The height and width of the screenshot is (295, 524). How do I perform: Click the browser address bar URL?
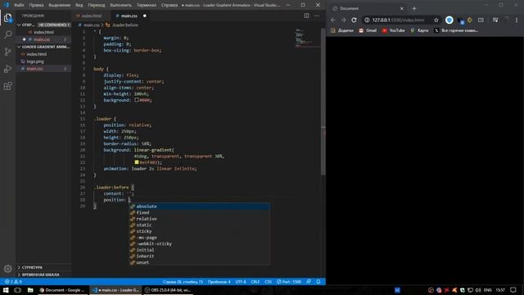point(399,20)
